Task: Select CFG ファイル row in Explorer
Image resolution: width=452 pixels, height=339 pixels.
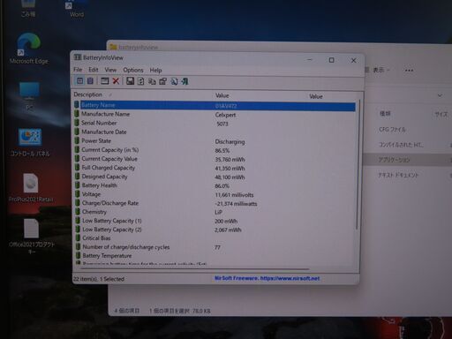Action: pos(408,130)
